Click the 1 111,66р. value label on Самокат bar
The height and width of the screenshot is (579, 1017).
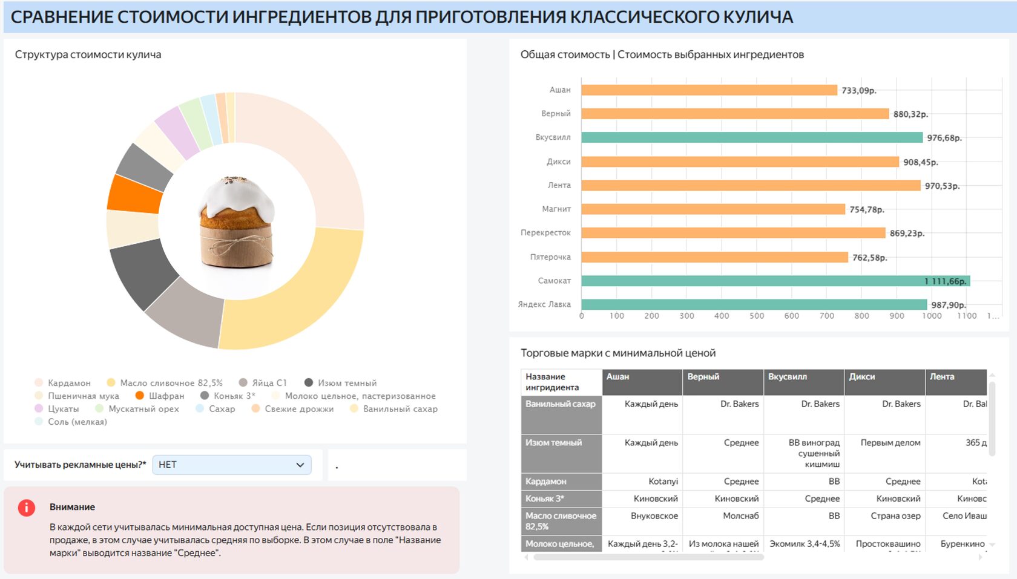tap(946, 281)
